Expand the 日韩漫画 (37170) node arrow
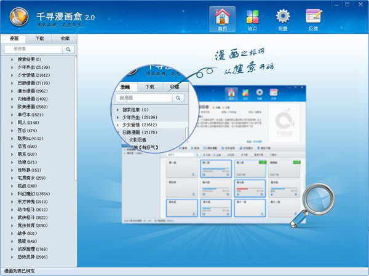 coord(12,83)
